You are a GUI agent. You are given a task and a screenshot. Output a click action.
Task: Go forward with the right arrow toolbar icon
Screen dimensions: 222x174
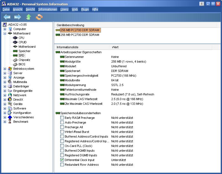[18, 17]
